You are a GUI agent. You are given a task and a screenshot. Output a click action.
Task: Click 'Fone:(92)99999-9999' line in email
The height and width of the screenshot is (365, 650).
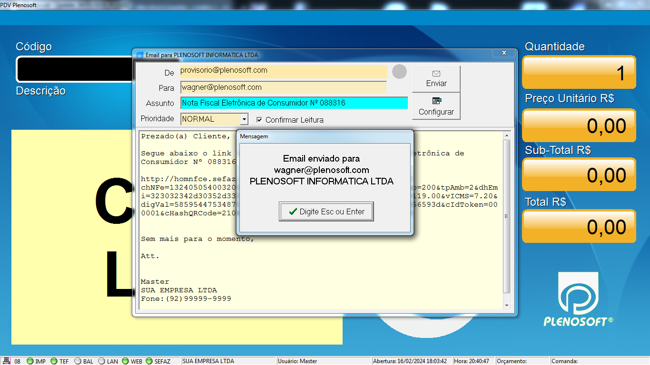click(186, 298)
